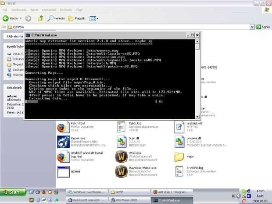The width and height of the screenshot is (272, 204).
Task: Open the Dokumentumok link in side panel
Action: coord(15,59)
